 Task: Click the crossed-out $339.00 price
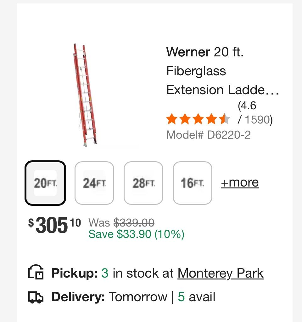pos(133,223)
